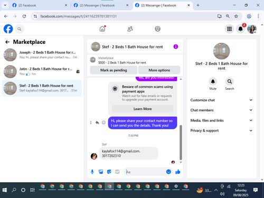Screen dimensions: 264x198
Task: Switch to the first Facebook tab
Action: point(40,5)
